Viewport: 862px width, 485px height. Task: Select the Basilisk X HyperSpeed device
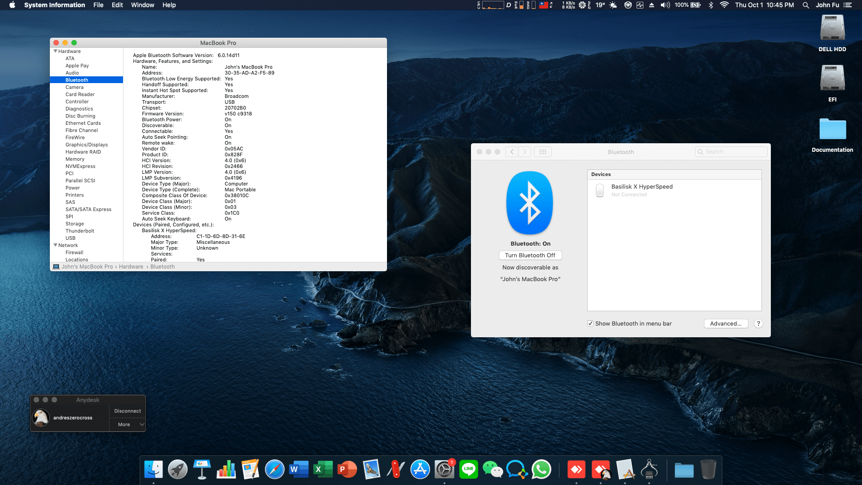642,190
